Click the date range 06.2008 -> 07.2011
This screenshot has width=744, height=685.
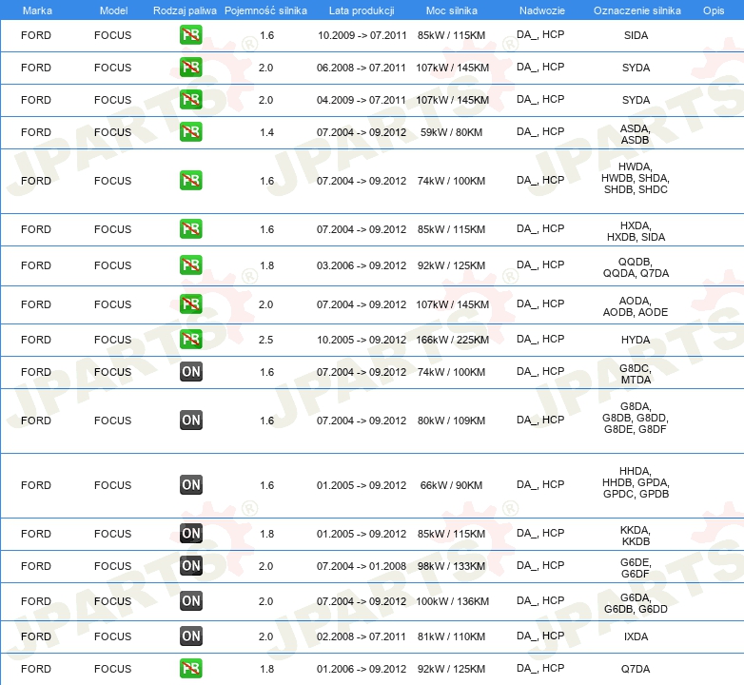pyautogui.click(x=362, y=68)
